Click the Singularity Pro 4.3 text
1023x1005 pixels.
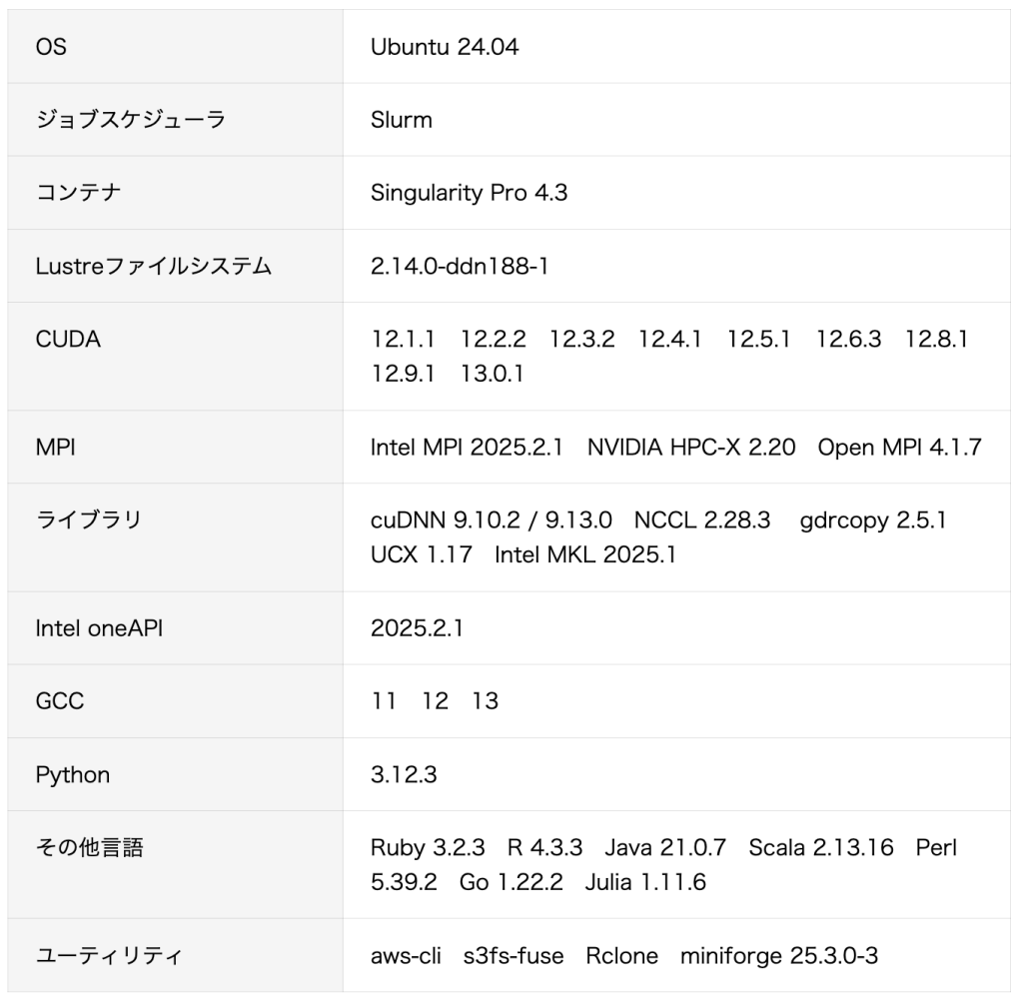pyautogui.click(x=469, y=193)
